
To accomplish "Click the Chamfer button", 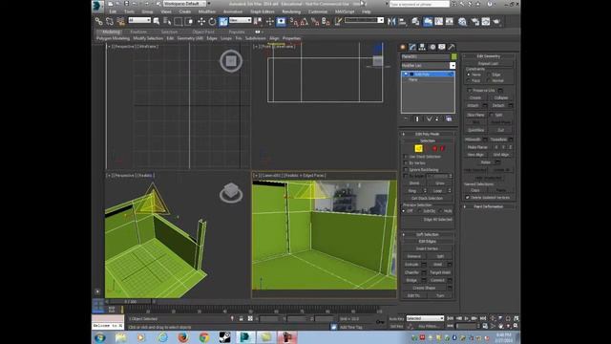I will [411, 272].
